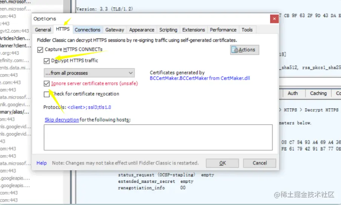The image size is (341, 205).
Task: Click the protocols link '<client>; ssl3;tls1.0'
Action: click(x=89, y=107)
